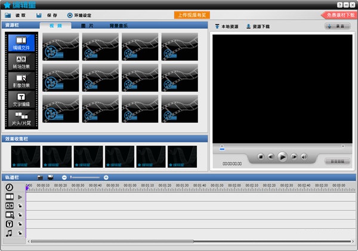
Task: Click the zoom-out minus button on timeline
Action: pos(64,177)
